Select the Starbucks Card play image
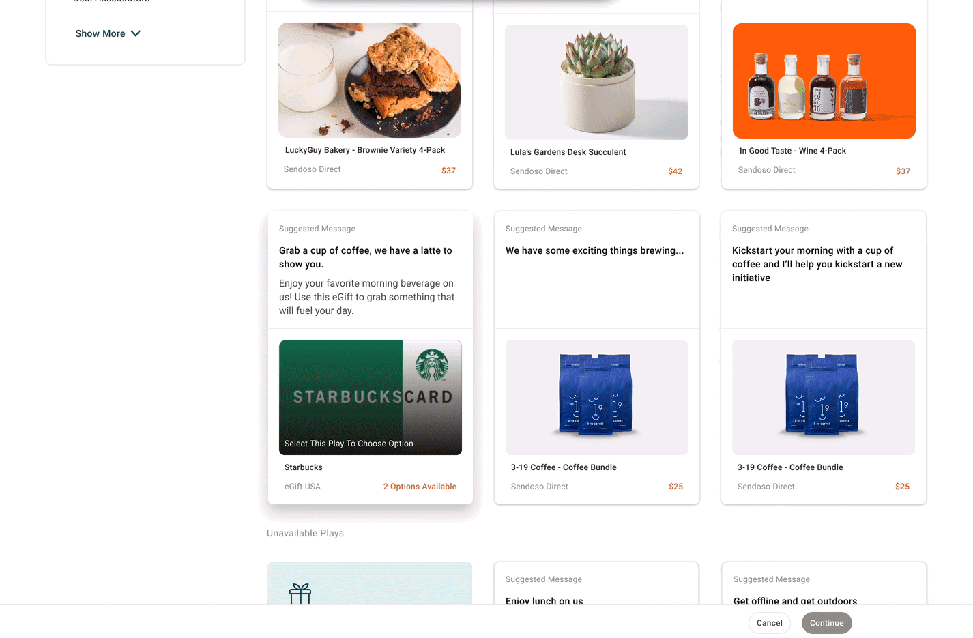This screenshot has height=638, width=973. (371, 398)
